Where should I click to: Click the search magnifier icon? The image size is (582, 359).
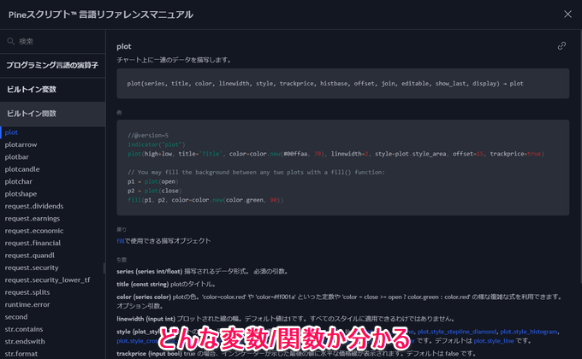point(9,41)
